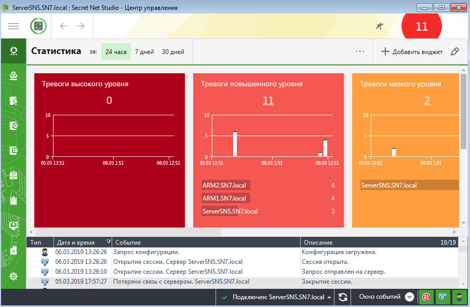This screenshot has width=470, height=307.
Task: Click the green Secret Net Studio refresh logo
Action: click(38, 26)
